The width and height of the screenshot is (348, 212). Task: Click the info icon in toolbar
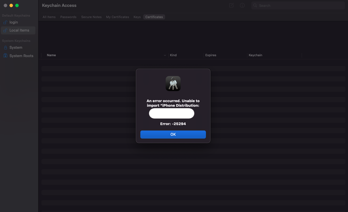point(242,5)
